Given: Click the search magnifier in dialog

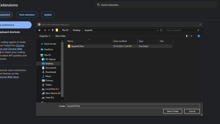Looking at the screenshot, I should pyautogui.click(x=198, y=30).
